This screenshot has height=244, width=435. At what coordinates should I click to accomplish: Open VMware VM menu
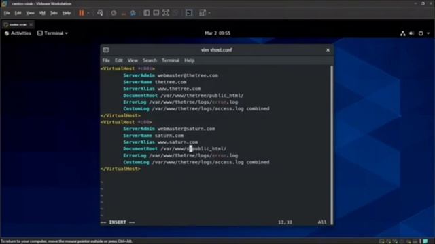coord(42,13)
